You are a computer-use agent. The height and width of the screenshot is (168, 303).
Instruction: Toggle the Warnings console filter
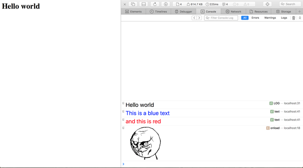pyautogui.click(x=270, y=18)
